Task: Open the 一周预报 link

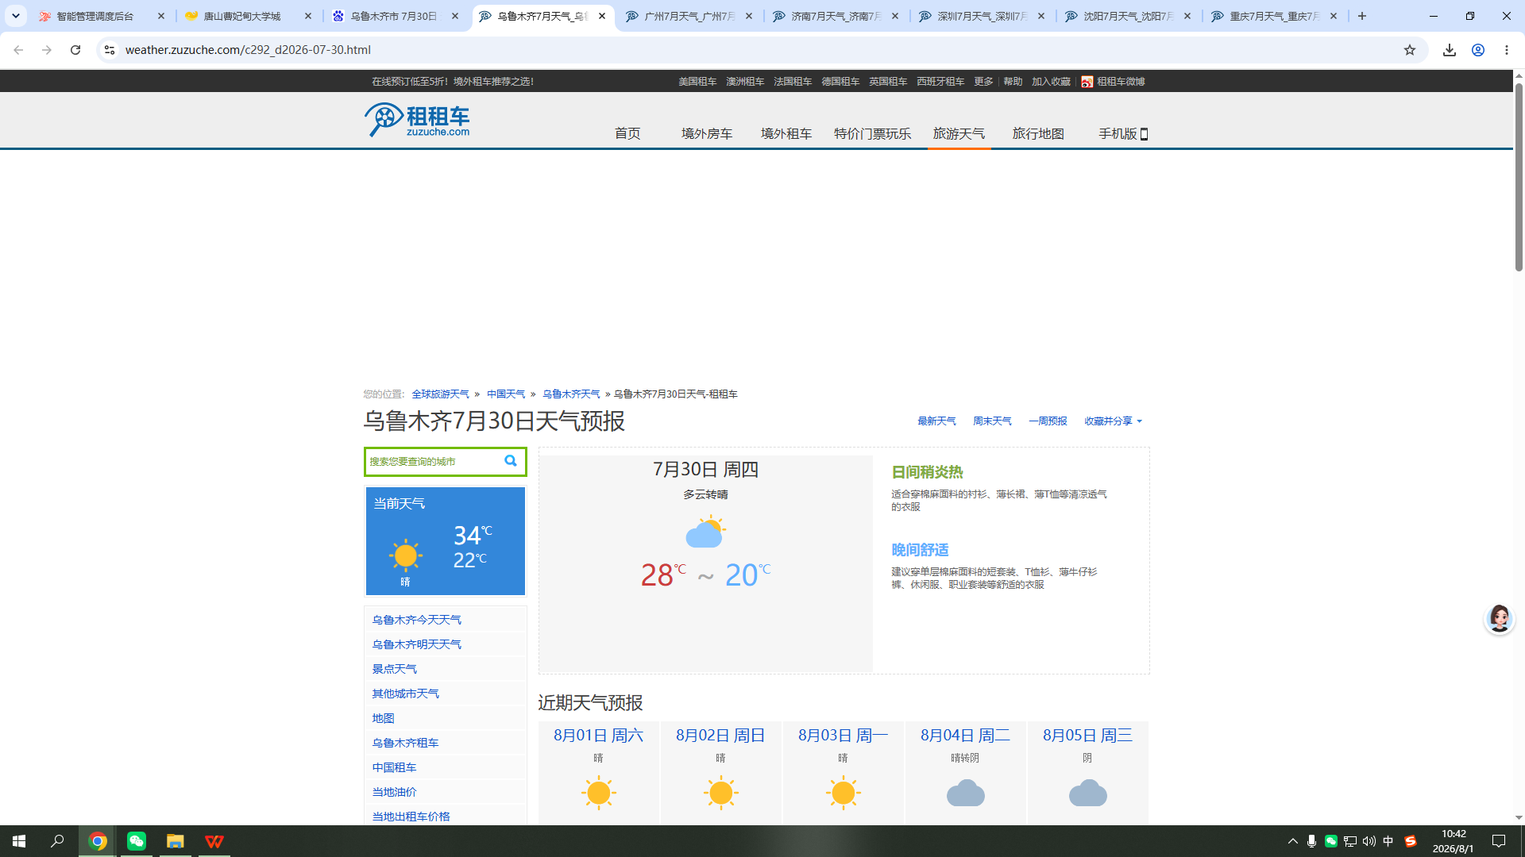Action: pos(1048,421)
